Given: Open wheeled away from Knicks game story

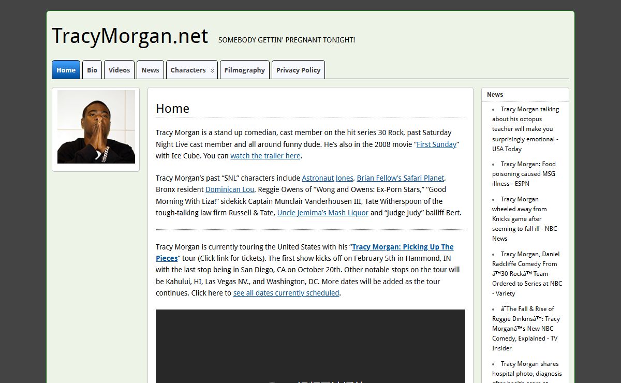Looking at the screenshot, I should pos(525,219).
